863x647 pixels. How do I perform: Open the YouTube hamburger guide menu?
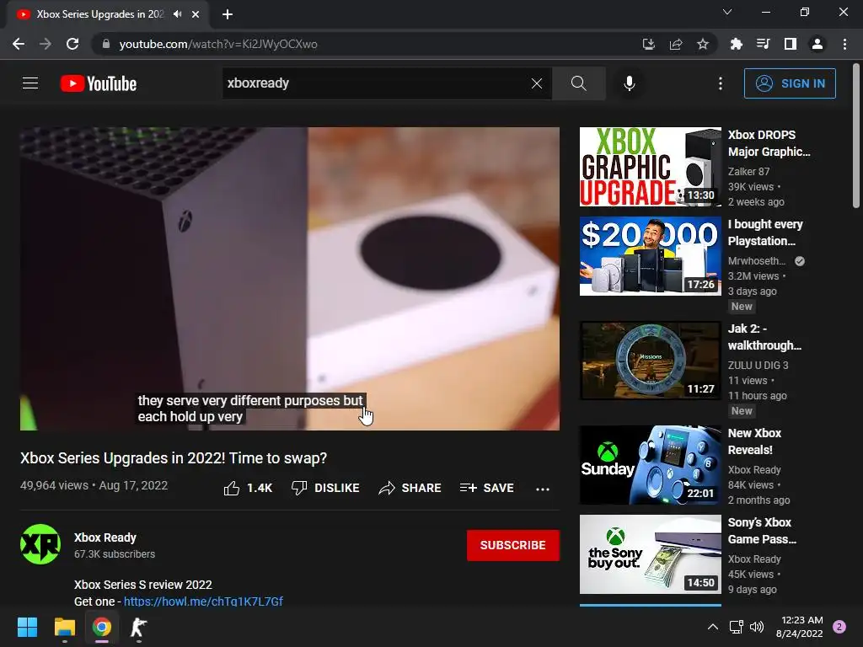click(30, 83)
